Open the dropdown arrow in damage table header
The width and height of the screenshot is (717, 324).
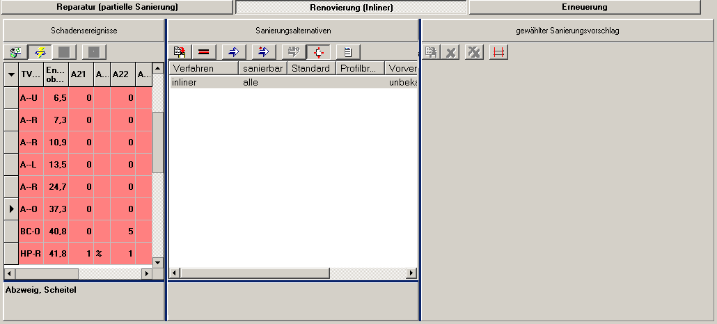(11, 75)
